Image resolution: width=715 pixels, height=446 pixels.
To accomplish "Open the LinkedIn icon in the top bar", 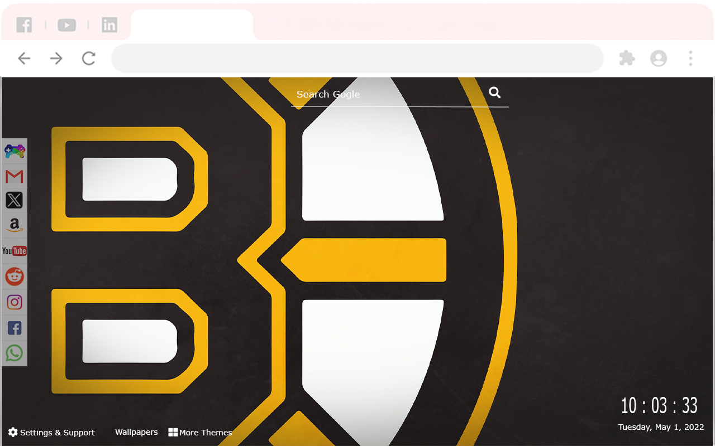I will [109, 25].
